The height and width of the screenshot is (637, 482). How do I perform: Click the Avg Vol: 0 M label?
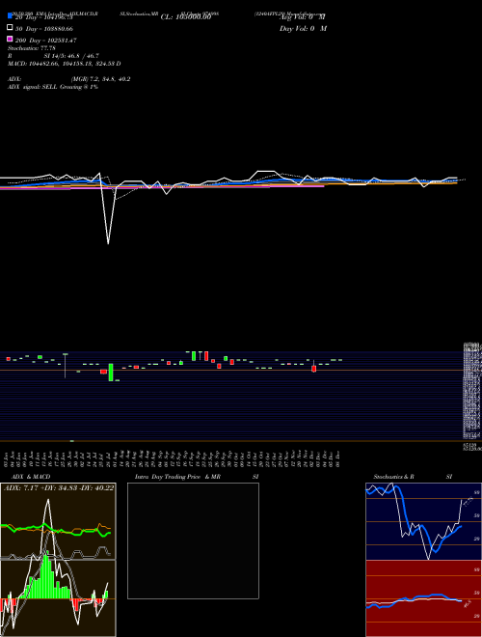pyautogui.click(x=303, y=17)
